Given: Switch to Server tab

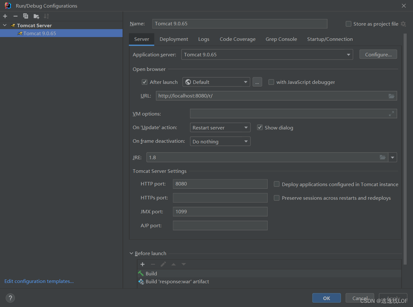Looking at the screenshot, I should [x=142, y=39].
